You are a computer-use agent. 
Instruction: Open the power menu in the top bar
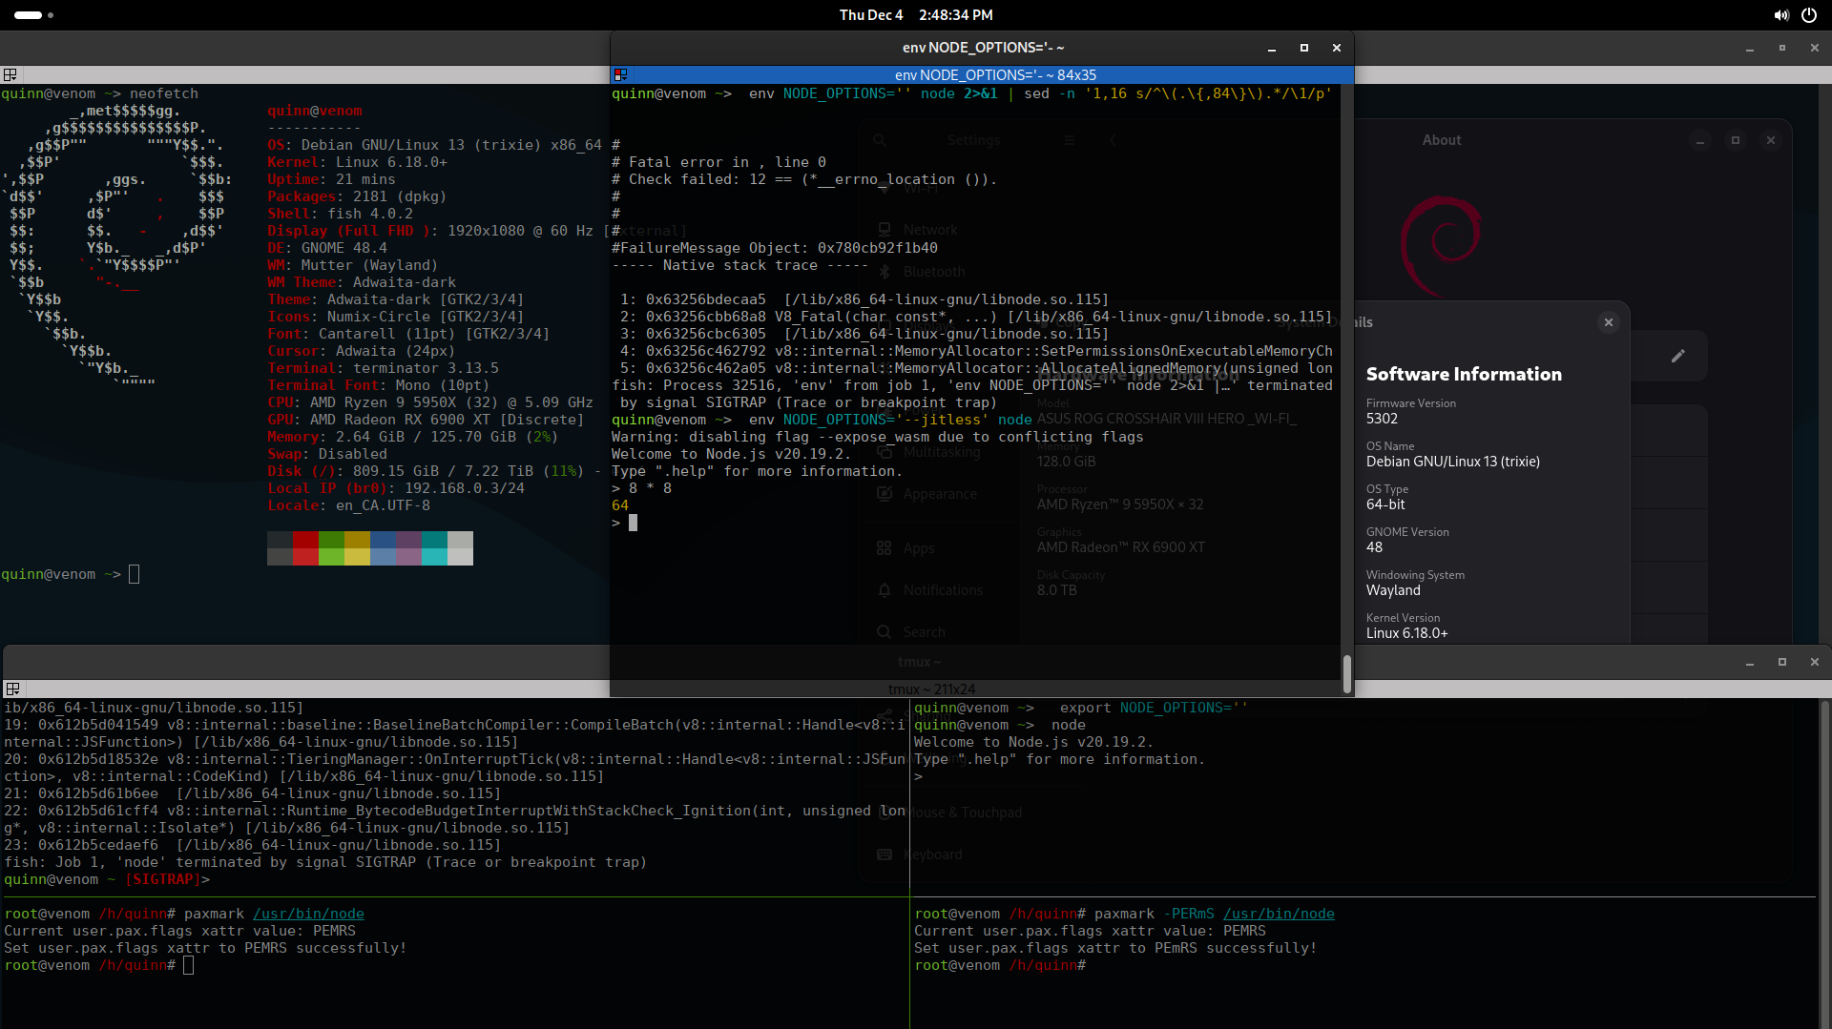pyautogui.click(x=1808, y=15)
